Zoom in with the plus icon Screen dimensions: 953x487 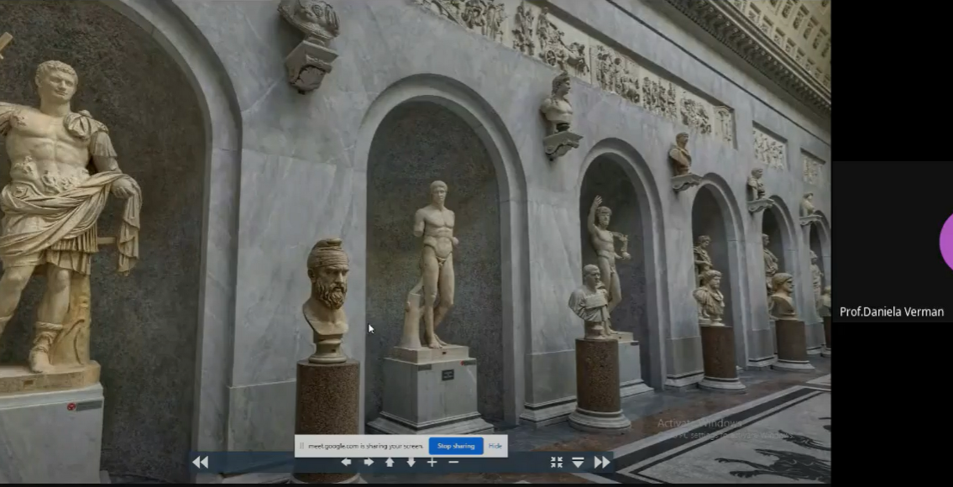click(432, 462)
